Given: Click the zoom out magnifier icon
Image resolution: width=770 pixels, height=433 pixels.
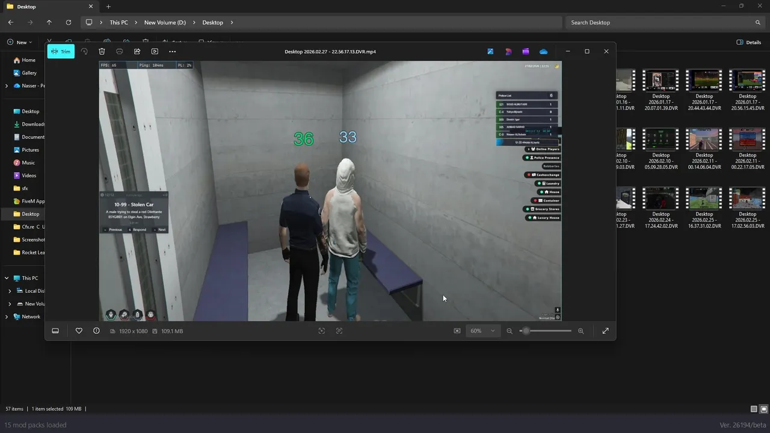Looking at the screenshot, I should [510, 331].
